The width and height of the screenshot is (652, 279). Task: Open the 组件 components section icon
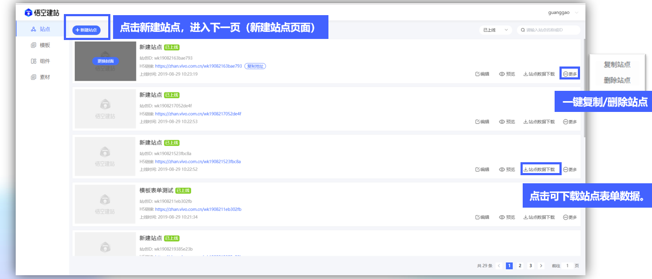coord(34,62)
